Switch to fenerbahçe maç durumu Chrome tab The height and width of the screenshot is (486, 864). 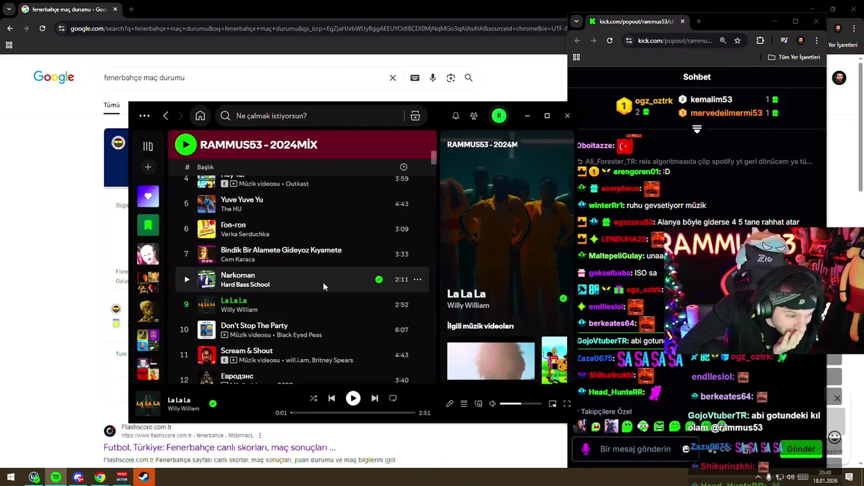click(x=70, y=9)
